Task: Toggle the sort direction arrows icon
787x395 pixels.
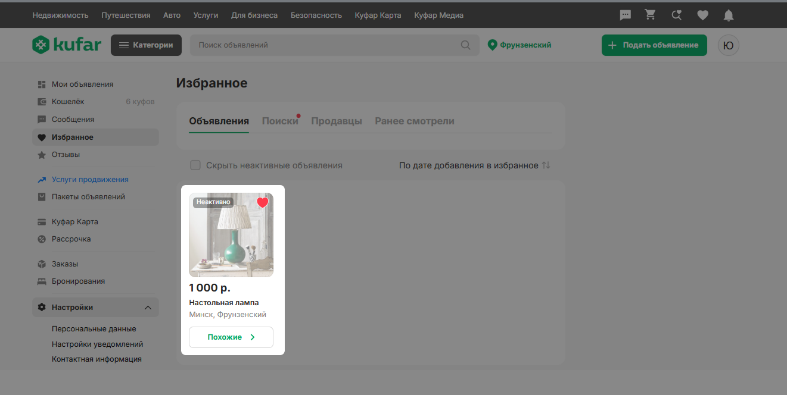Action: (x=546, y=165)
